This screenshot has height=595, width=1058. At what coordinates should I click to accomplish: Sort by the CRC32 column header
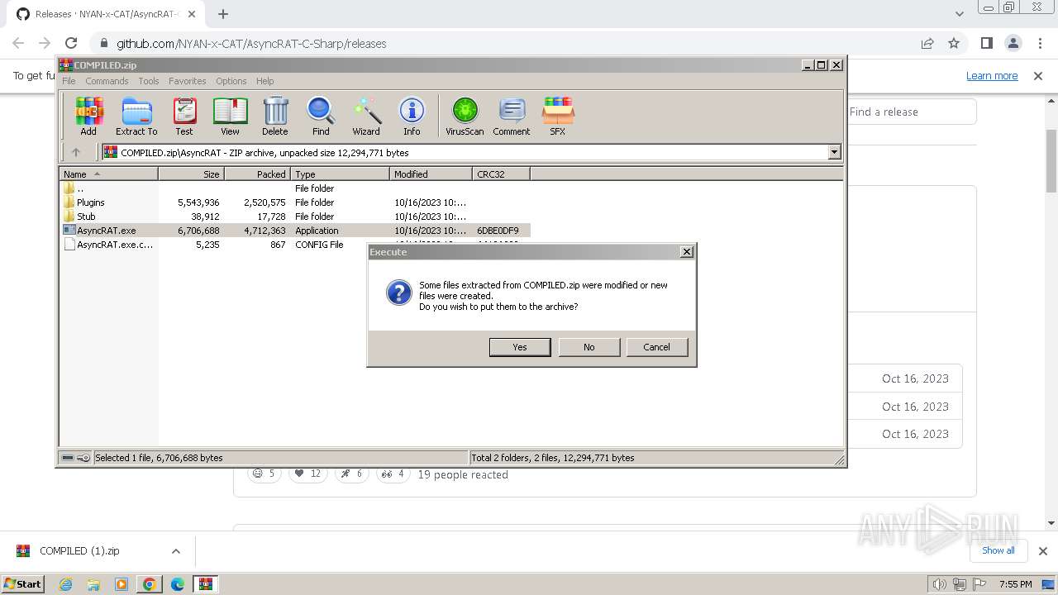[x=501, y=174]
